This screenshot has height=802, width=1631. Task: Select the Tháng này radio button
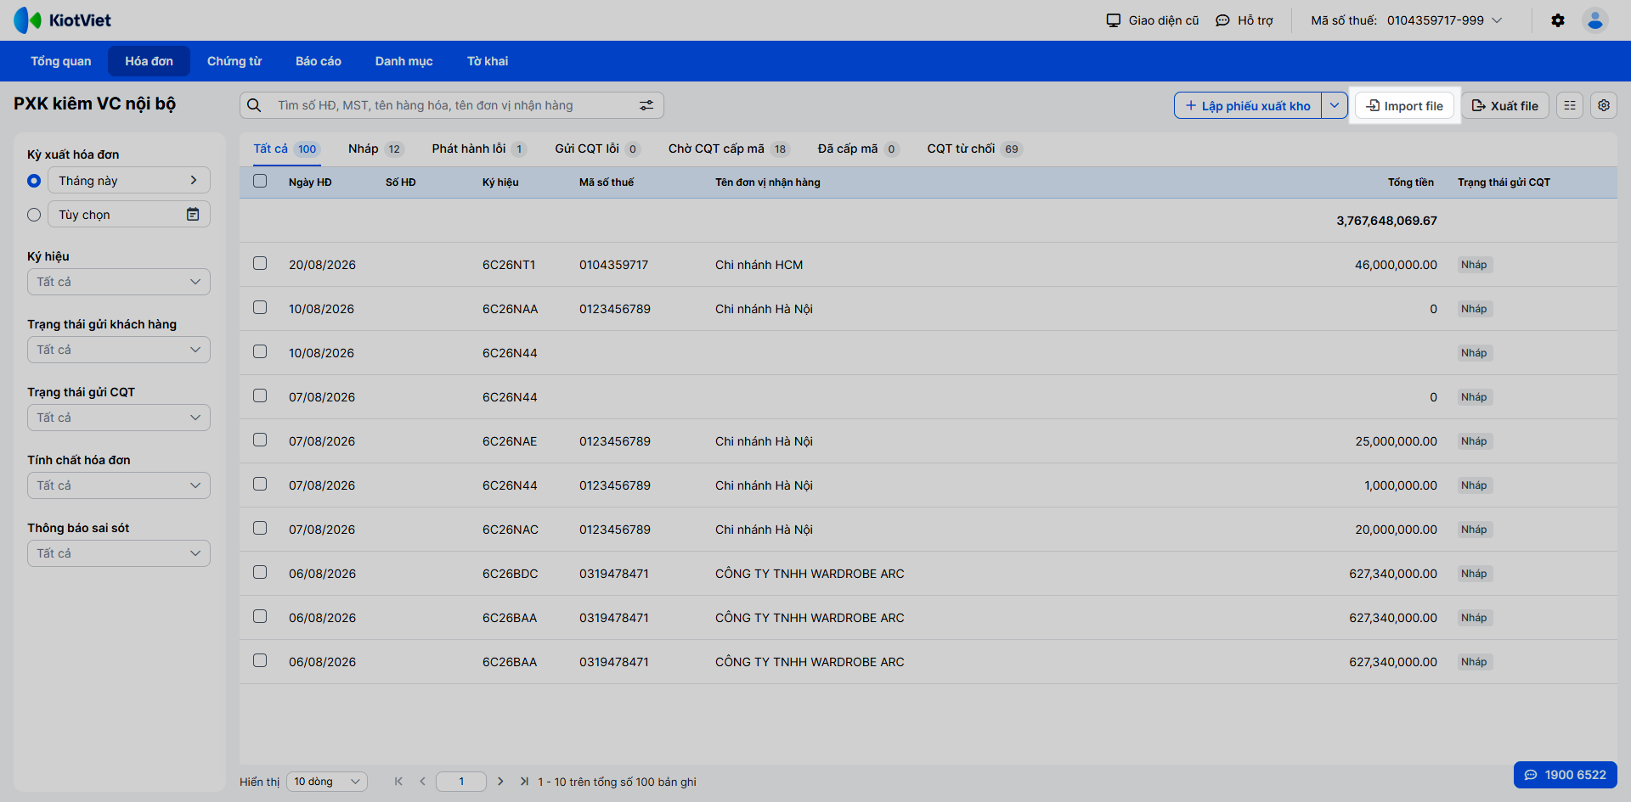(x=34, y=181)
